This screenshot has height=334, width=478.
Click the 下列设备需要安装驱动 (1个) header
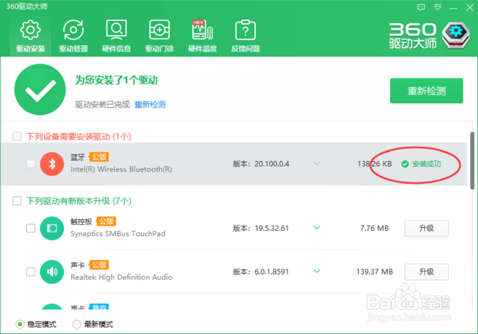click(x=79, y=136)
